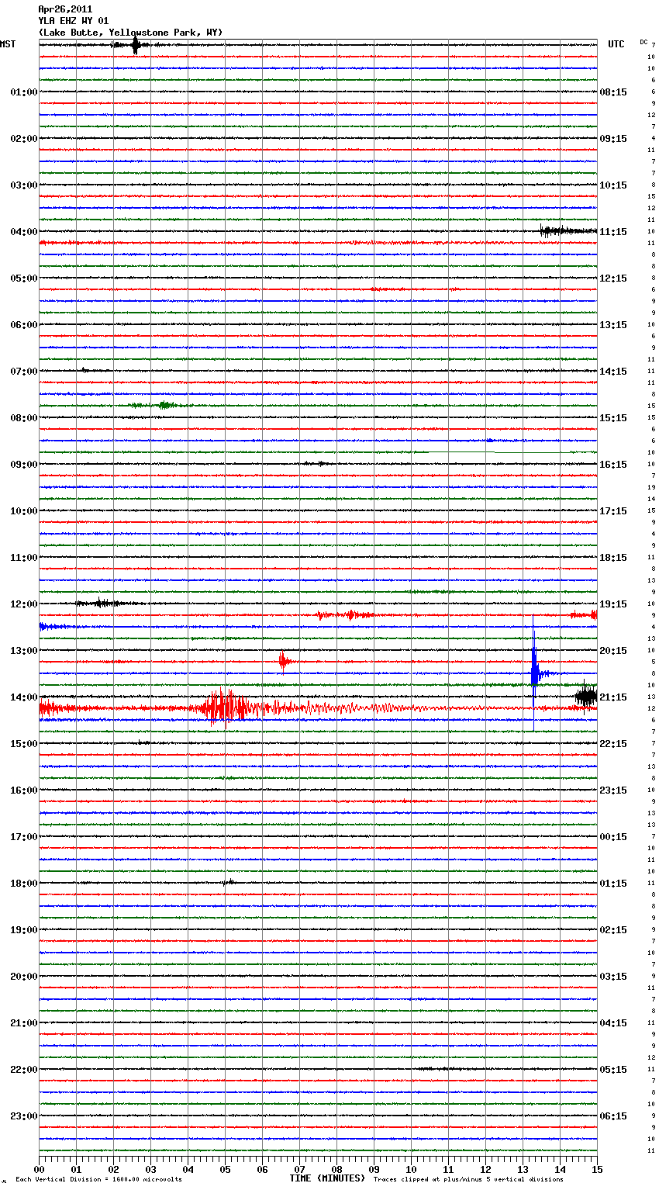Click the UTC column heading
The image size is (659, 1190).
click(616, 44)
